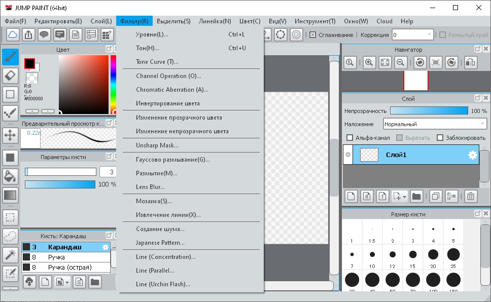Select the Bucket fill tool
This screenshot has width=491, height=302.
point(10,176)
